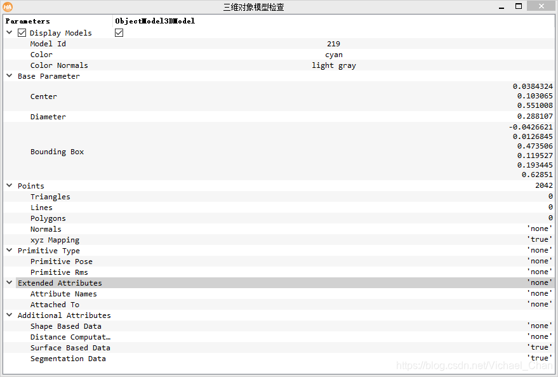Select the cyan Color value
The width and height of the screenshot is (558, 377).
pyautogui.click(x=333, y=54)
